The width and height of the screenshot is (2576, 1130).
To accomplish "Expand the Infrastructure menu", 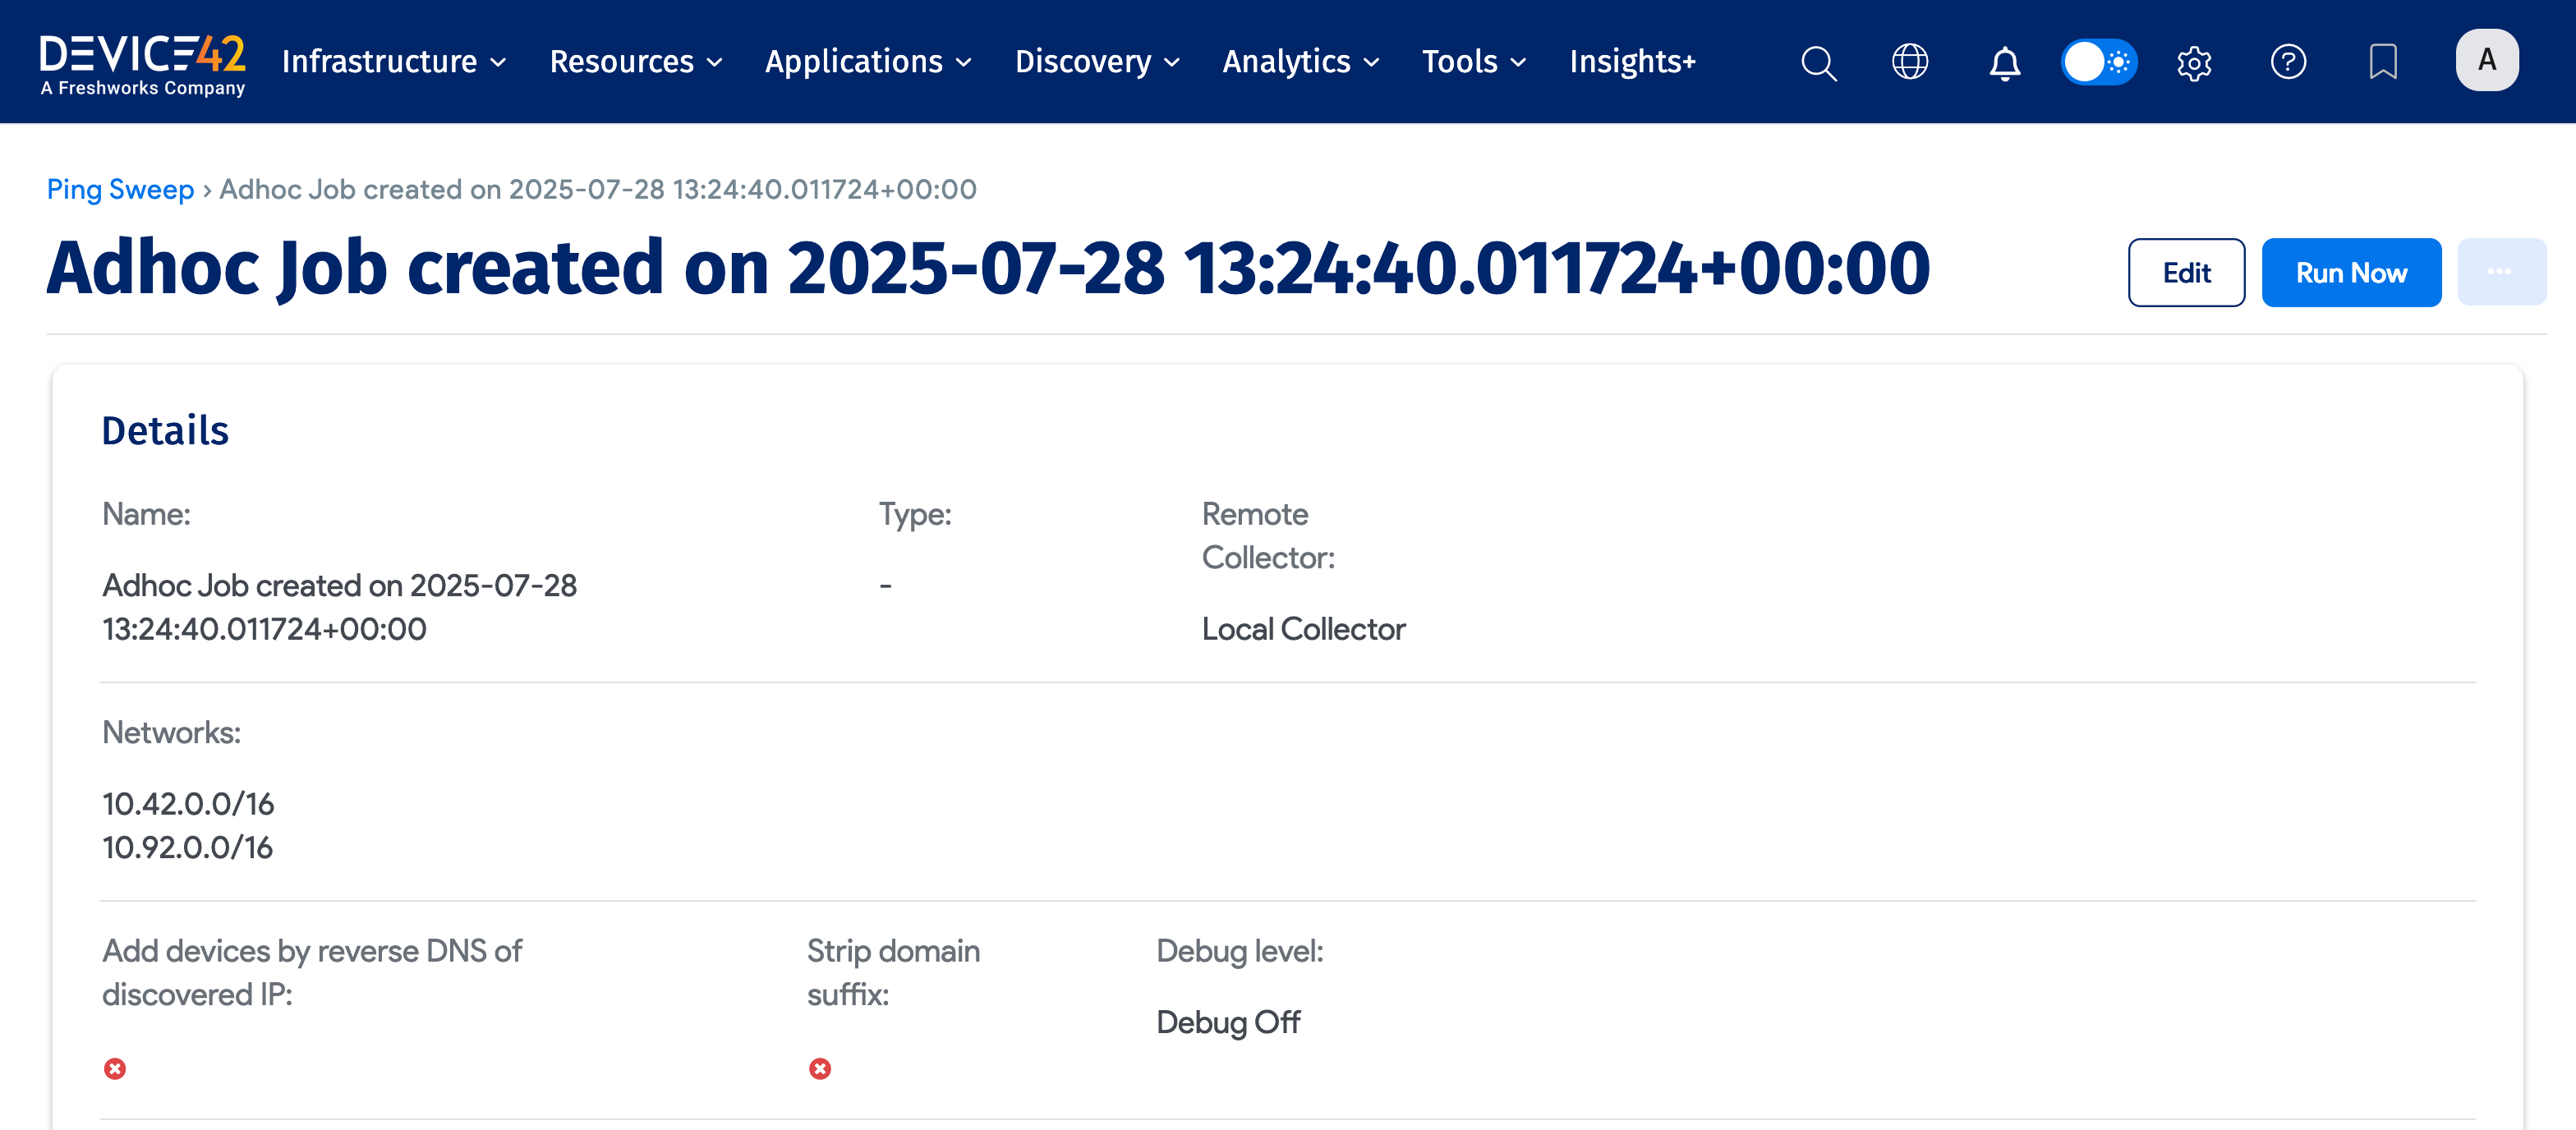I will (394, 62).
